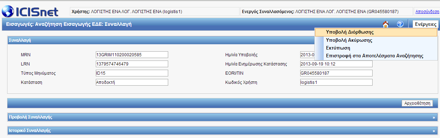The height and width of the screenshot is (138, 440).
Task: Click the Τύπος Μηνύματος field ID15
Action: point(132,73)
